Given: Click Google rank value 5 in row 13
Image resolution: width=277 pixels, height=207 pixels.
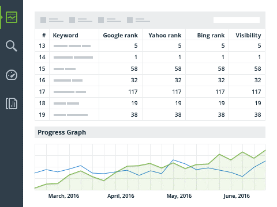Looking at the screenshot, I should [136, 46].
